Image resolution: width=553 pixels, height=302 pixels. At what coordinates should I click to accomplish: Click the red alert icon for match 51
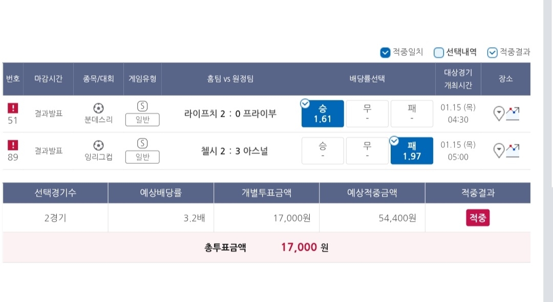coord(13,108)
